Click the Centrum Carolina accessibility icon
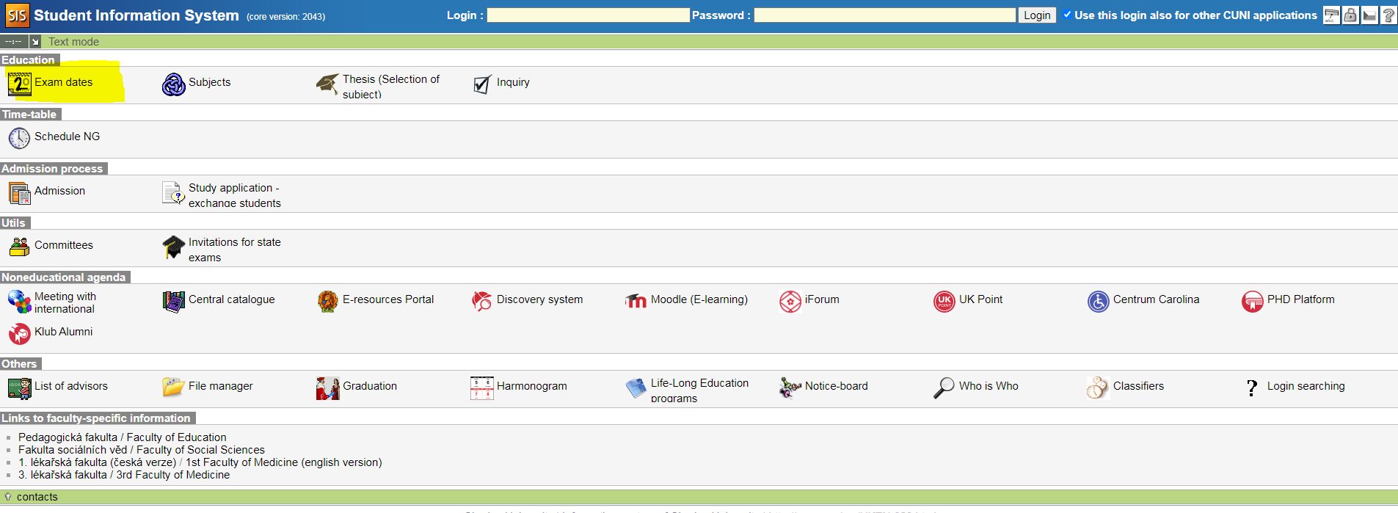Viewport: 1398px width, 513px height. tap(1098, 301)
